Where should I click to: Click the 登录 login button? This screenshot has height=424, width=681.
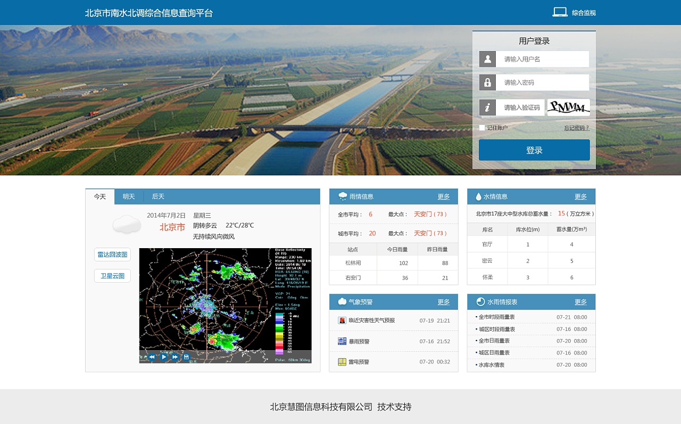click(x=534, y=150)
